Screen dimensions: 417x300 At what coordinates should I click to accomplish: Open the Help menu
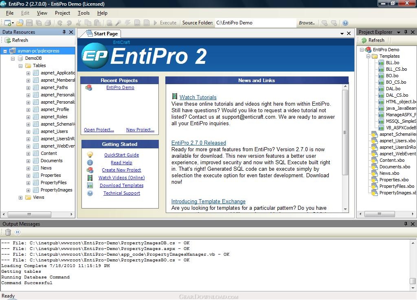click(x=102, y=13)
